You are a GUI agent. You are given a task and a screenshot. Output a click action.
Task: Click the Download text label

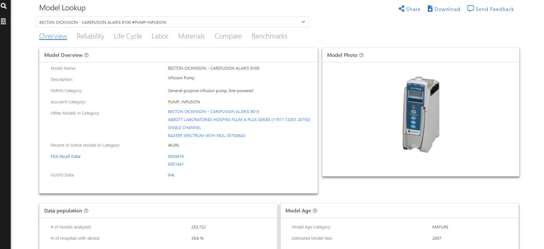(x=447, y=9)
